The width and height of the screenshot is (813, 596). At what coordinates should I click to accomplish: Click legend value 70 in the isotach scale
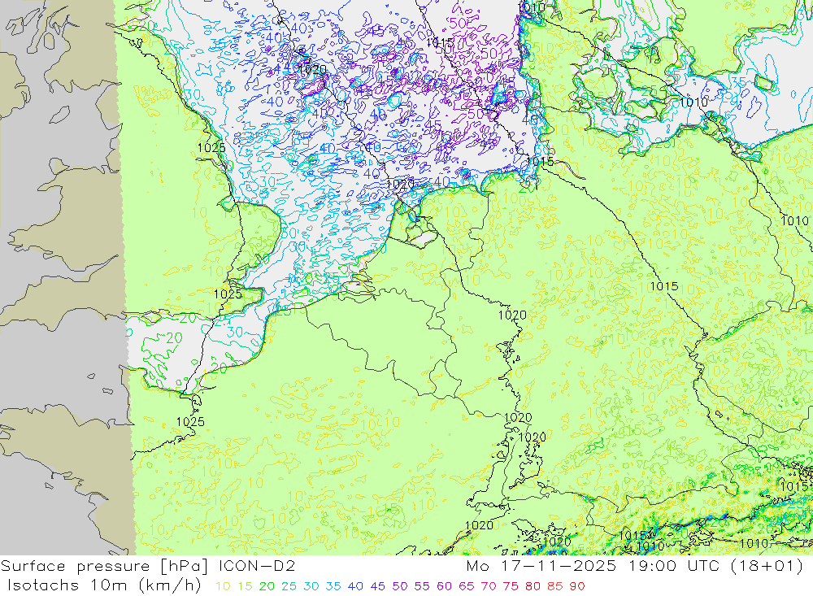point(489,587)
